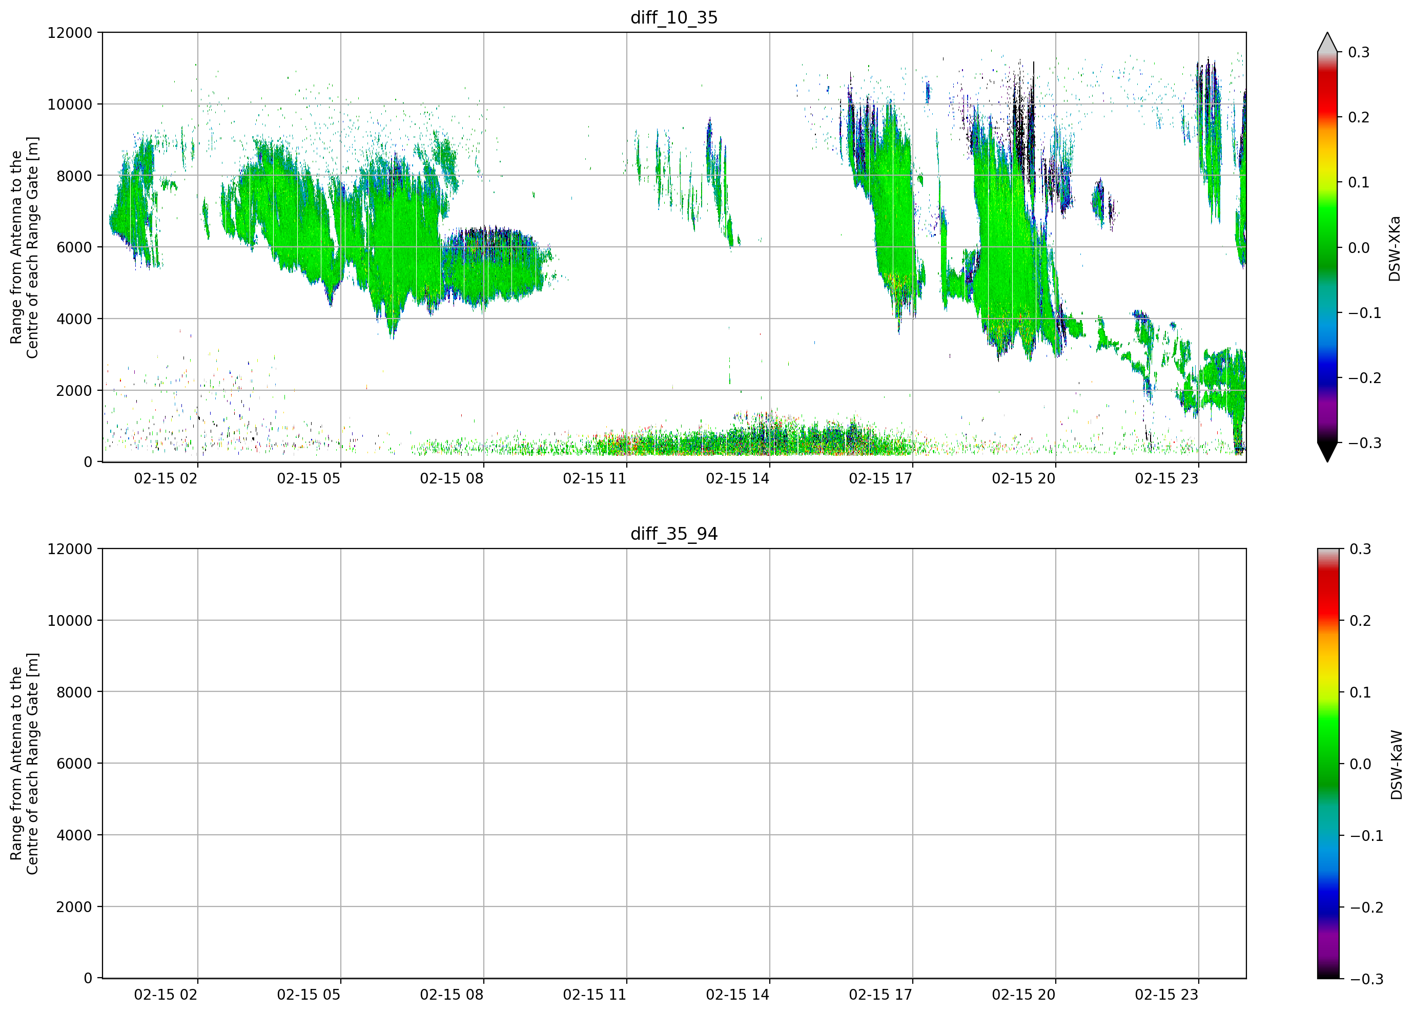The height and width of the screenshot is (1013, 1414).
Task: Select the DSW-KaW colorbar label
Action: point(1396,765)
